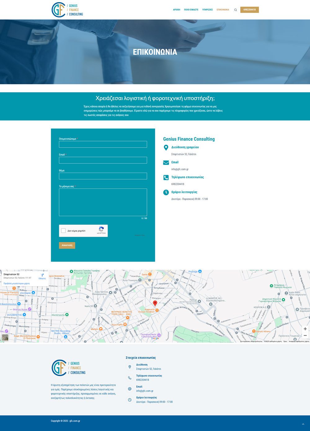Zoom out on the map
Viewport: 310px width, 431px height.
[x=305, y=336]
